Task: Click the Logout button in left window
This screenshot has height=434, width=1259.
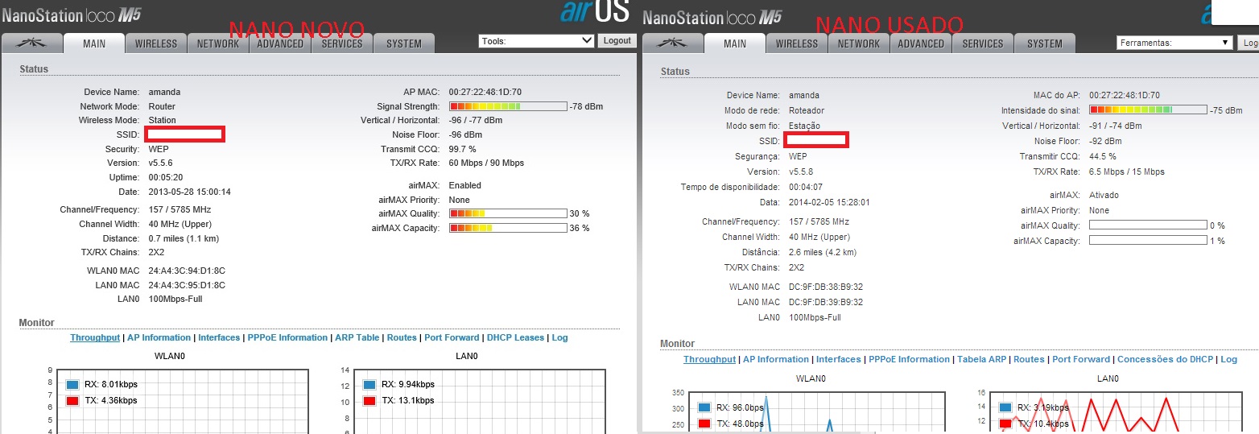Action: (617, 40)
